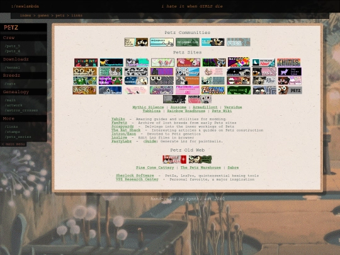The height and width of the screenshot is (255, 340).
Task: Click the red Petz Old Web banner
Action: click(x=174, y=159)
